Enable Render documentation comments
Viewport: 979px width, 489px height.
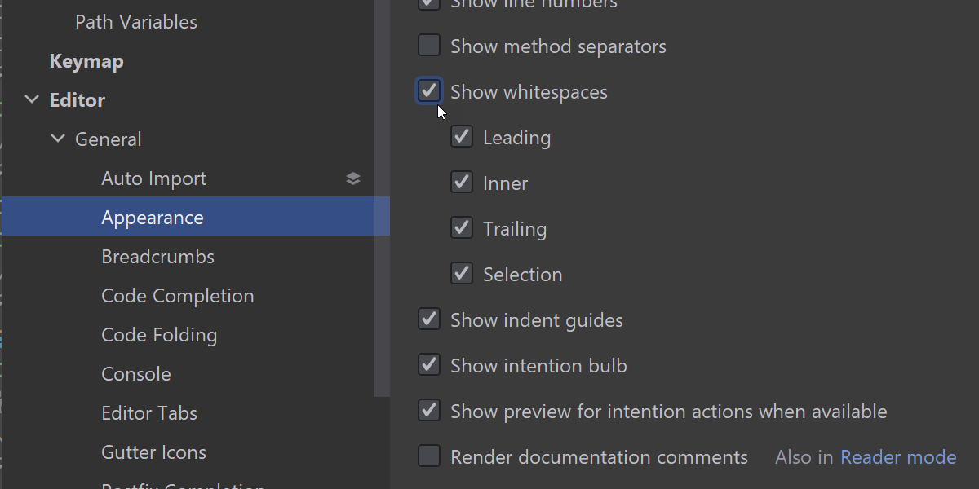[429, 456]
